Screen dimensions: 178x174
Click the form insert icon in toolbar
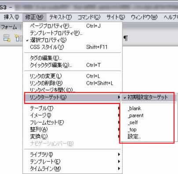click(7, 38)
